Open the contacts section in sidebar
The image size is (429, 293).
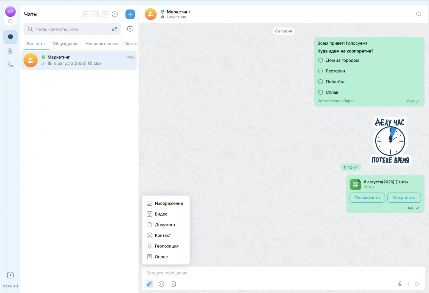pos(10,51)
